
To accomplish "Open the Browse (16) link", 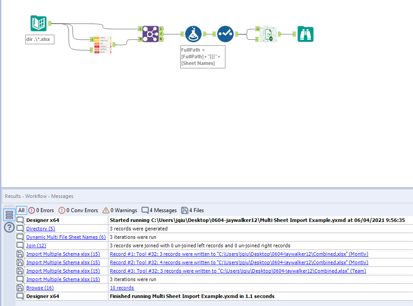I will tap(40, 288).
